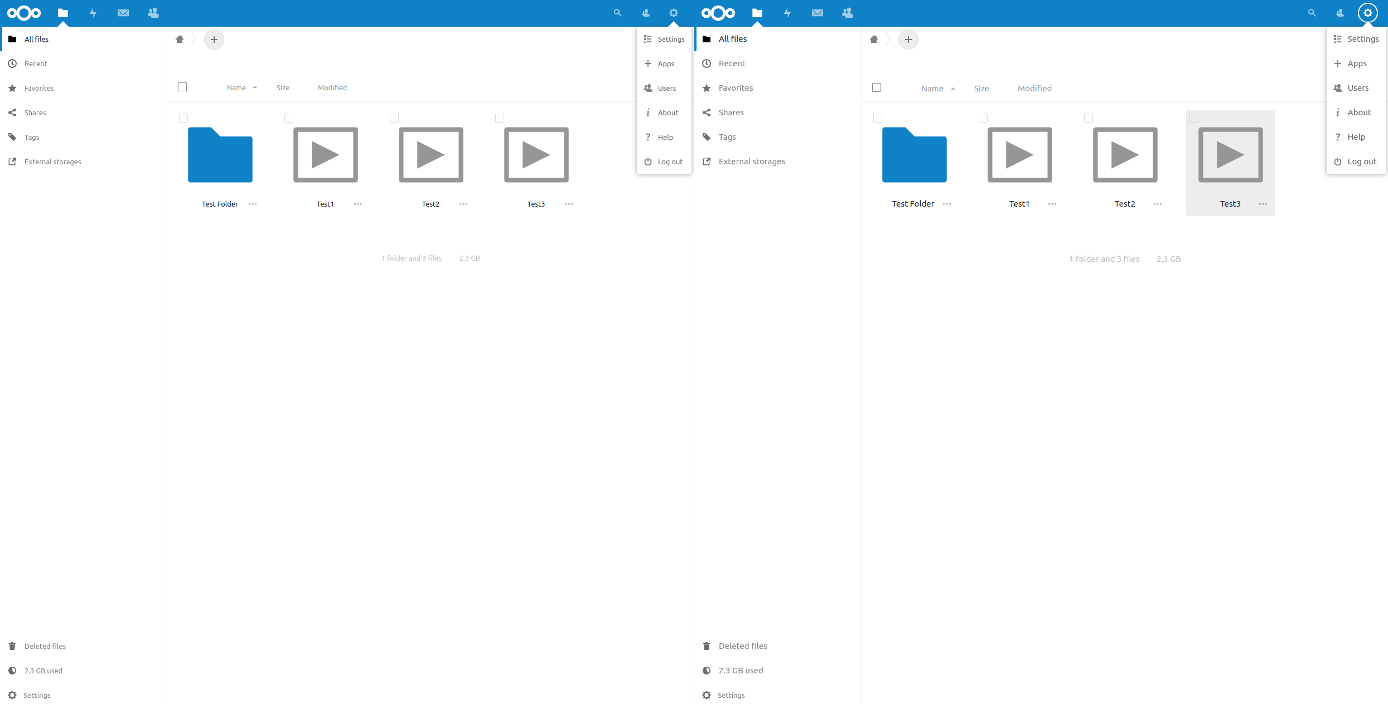Toggle the Name column sort arrow
1388x704 pixels.
point(255,87)
